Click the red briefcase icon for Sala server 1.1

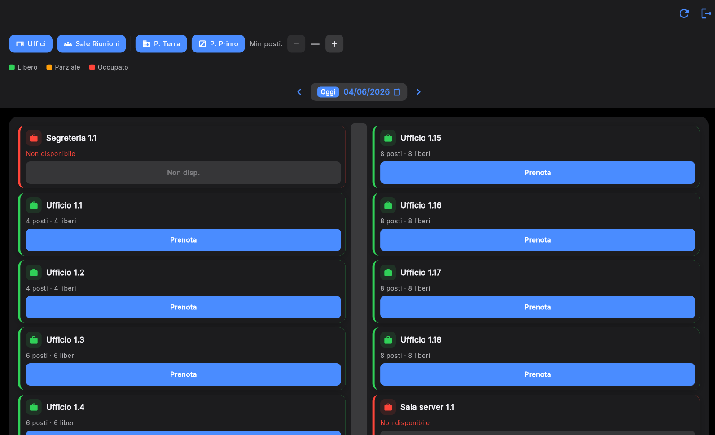(388, 407)
